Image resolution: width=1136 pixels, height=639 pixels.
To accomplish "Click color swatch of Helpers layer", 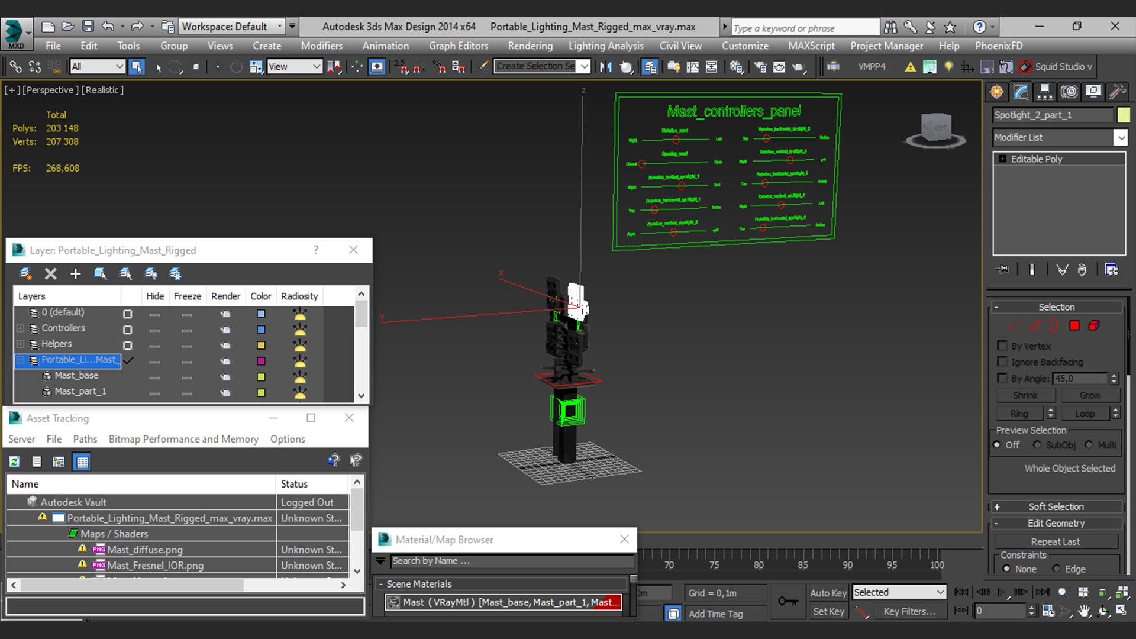I will [x=261, y=346].
